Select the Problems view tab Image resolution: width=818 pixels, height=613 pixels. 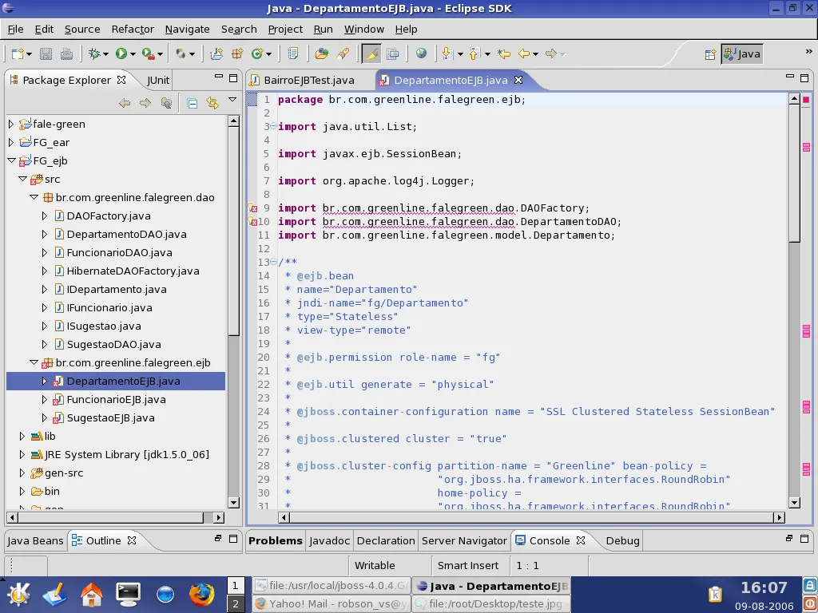click(x=275, y=540)
